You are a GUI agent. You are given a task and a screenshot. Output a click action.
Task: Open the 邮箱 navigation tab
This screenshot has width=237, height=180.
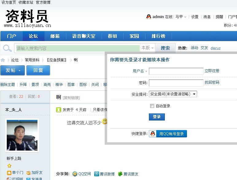tap(55, 36)
